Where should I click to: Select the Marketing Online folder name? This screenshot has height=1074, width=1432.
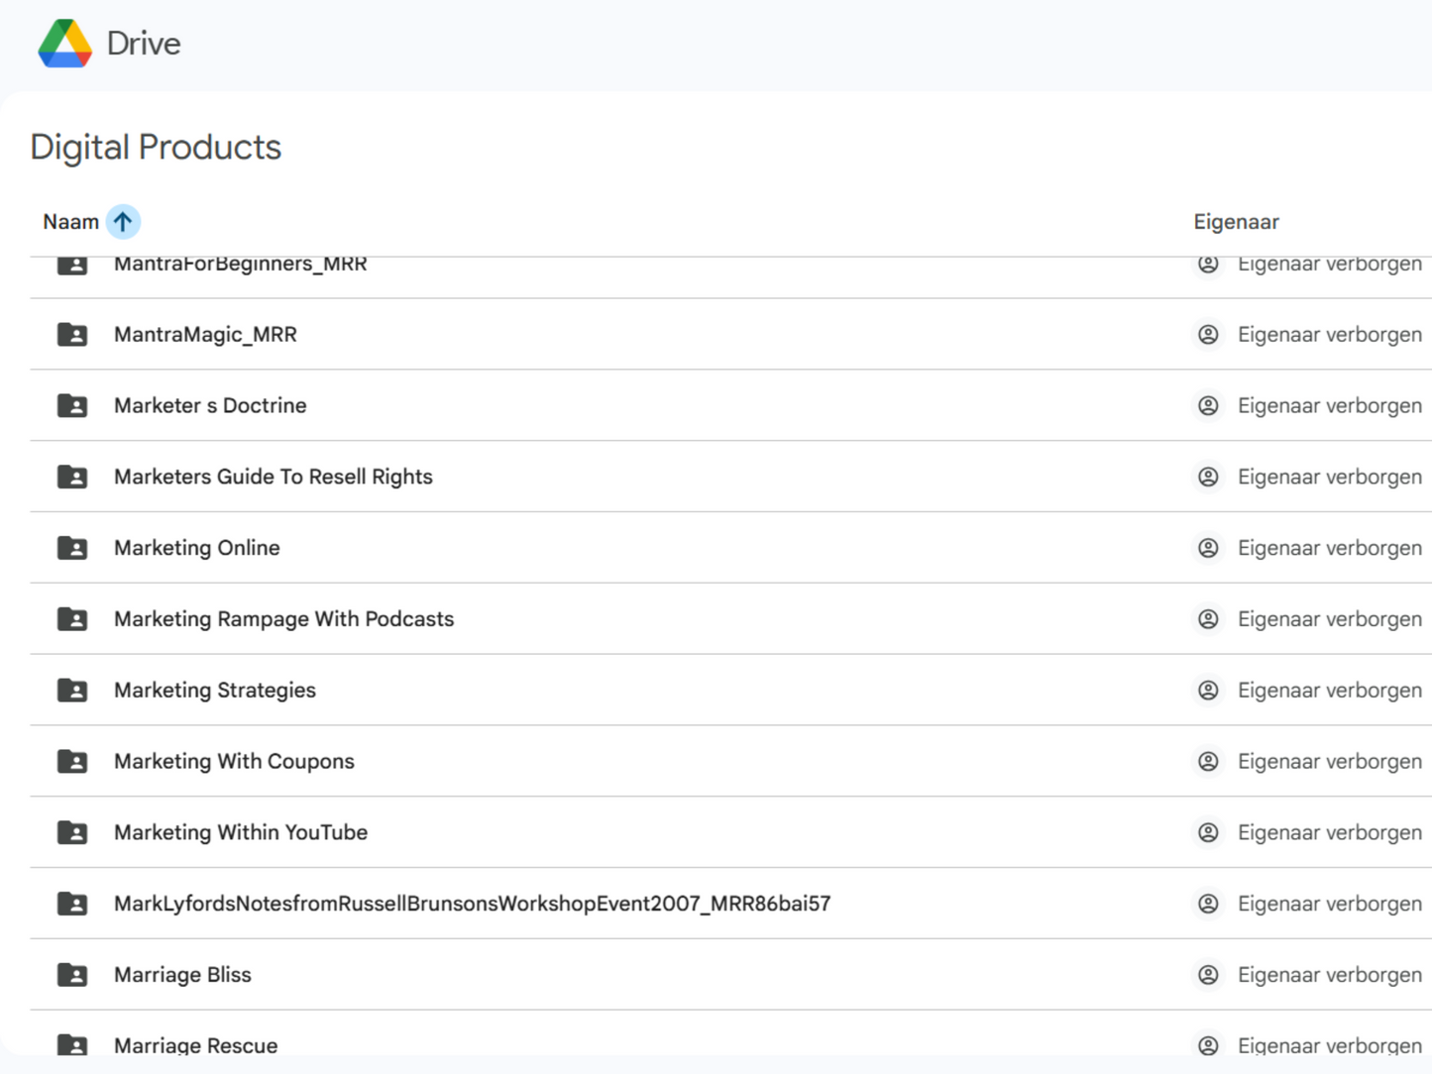point(197,548)
